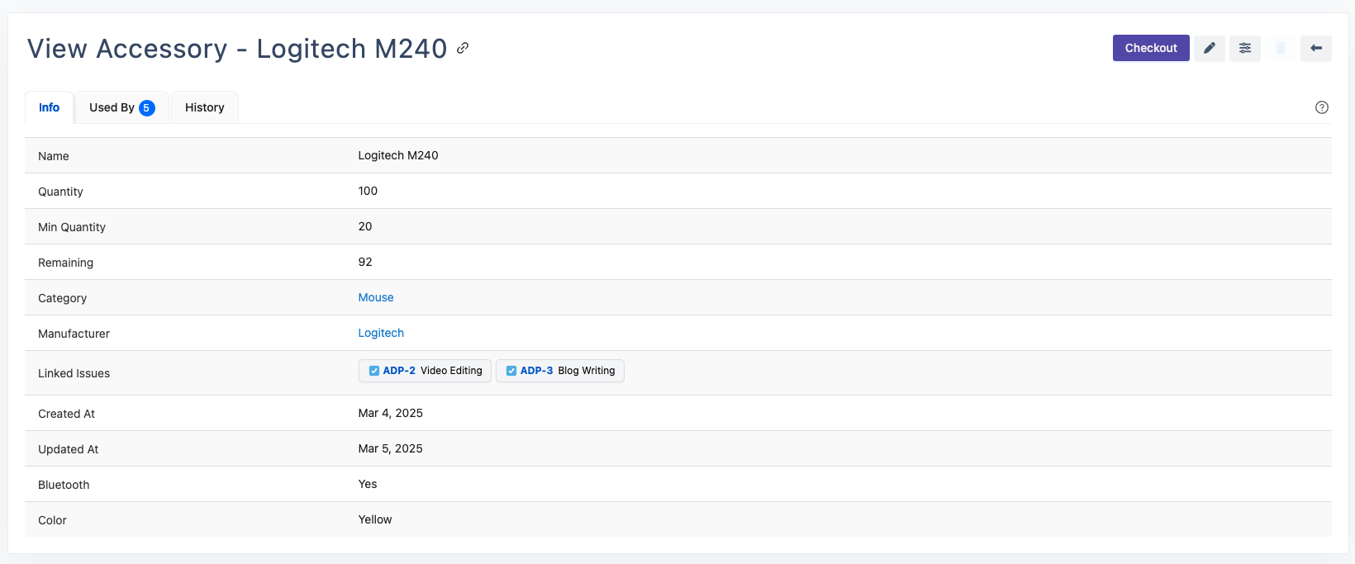Click the Min Quantity row label
The height and width of the screenshot is (564, 1355).
[x=72, y=227]
